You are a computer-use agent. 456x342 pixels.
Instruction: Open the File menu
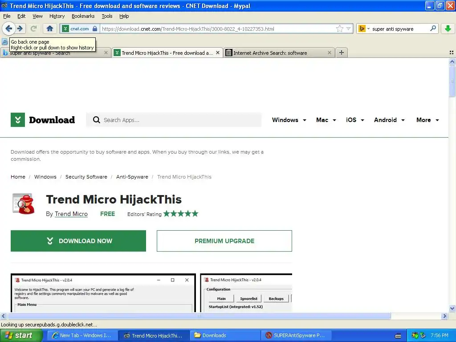click(7, 16)
